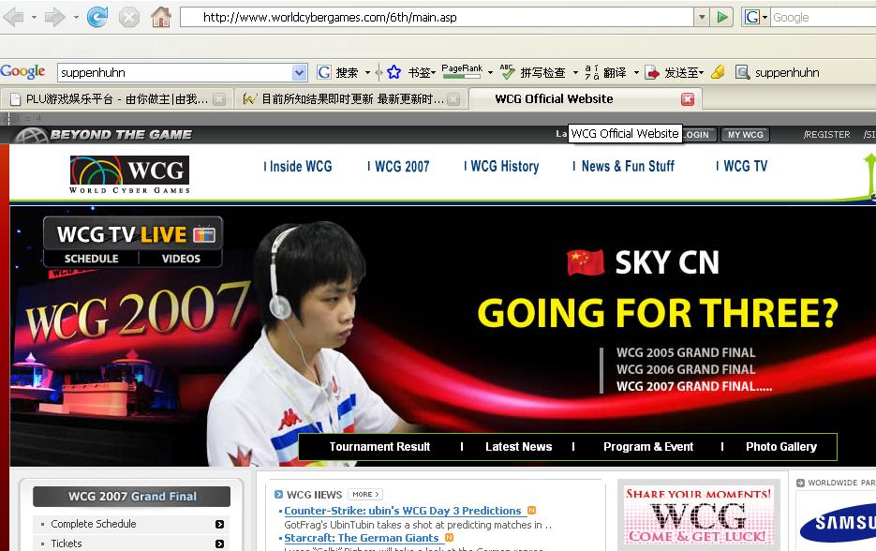Viewport: 876px width, 551px height.
Task: Click the REGISTER link
Action: 827,135
